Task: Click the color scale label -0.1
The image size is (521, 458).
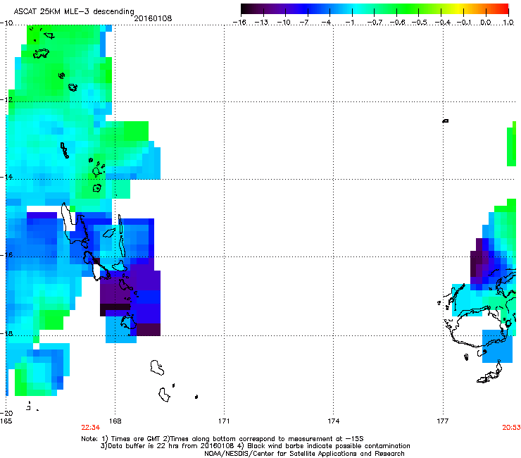Action: (464, 23)
